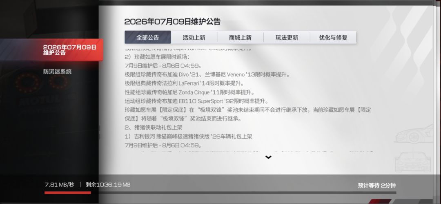This screenshot has width=441, height=204.
Task: Click the heading 2、猪猪侠联动礼包上架
Action: 154,128
